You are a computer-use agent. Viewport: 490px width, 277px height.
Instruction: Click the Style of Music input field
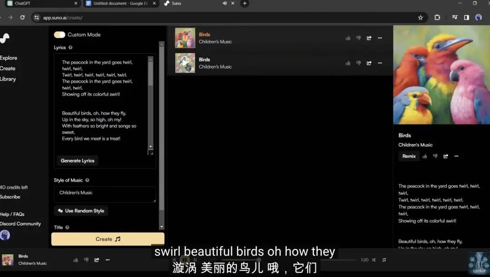coord(105,194)
